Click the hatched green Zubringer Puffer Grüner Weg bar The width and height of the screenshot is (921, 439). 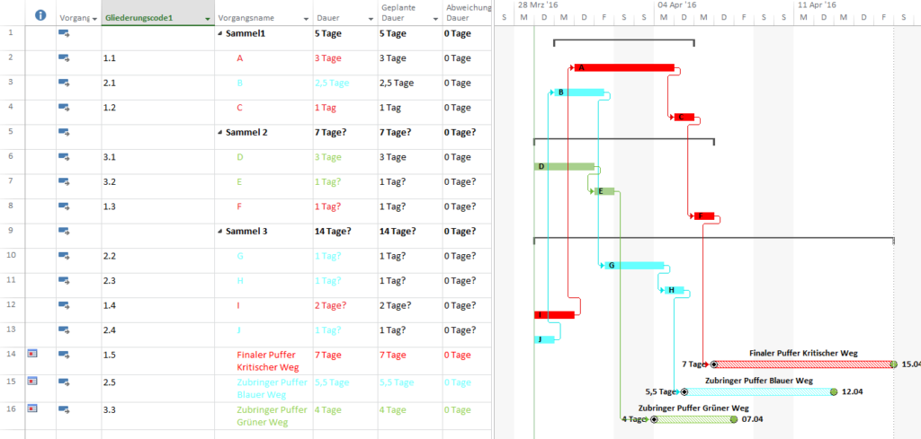tap(694, 419)
